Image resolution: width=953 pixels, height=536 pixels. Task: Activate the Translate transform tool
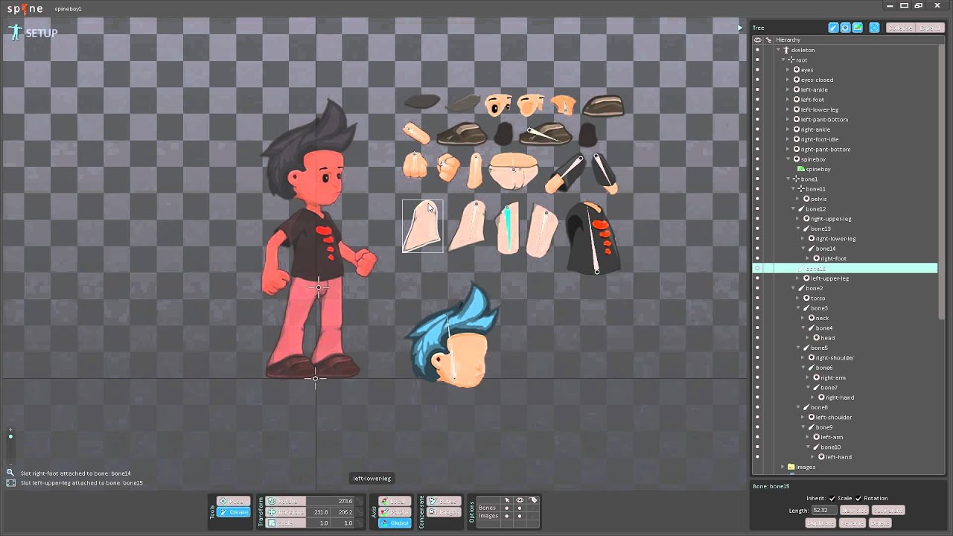coord(285,512)
